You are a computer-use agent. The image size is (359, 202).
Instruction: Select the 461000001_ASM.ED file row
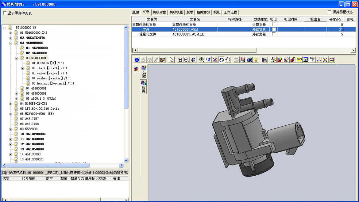[x=188, y=34]
